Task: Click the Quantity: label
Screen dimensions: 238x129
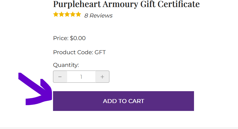Action: (x=66, y=65)
